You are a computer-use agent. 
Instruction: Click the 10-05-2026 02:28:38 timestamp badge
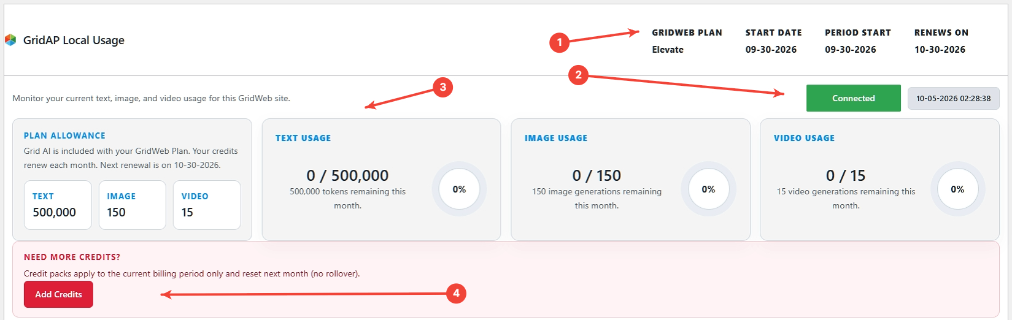954,98
